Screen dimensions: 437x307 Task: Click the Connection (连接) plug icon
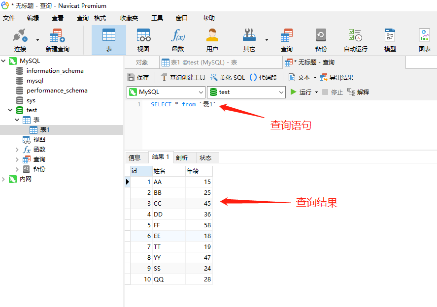pos(20,35)
